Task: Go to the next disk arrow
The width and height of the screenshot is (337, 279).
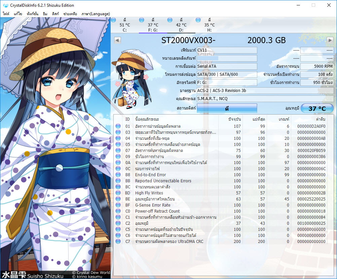Action: (x=330, y=40)
